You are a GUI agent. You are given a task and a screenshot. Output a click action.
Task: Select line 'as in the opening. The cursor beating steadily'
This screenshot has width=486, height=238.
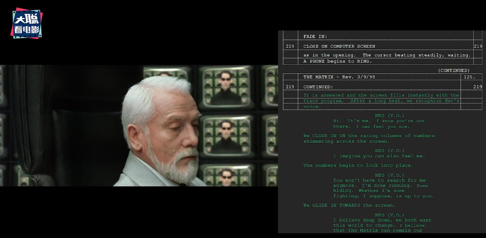(387, 55)
